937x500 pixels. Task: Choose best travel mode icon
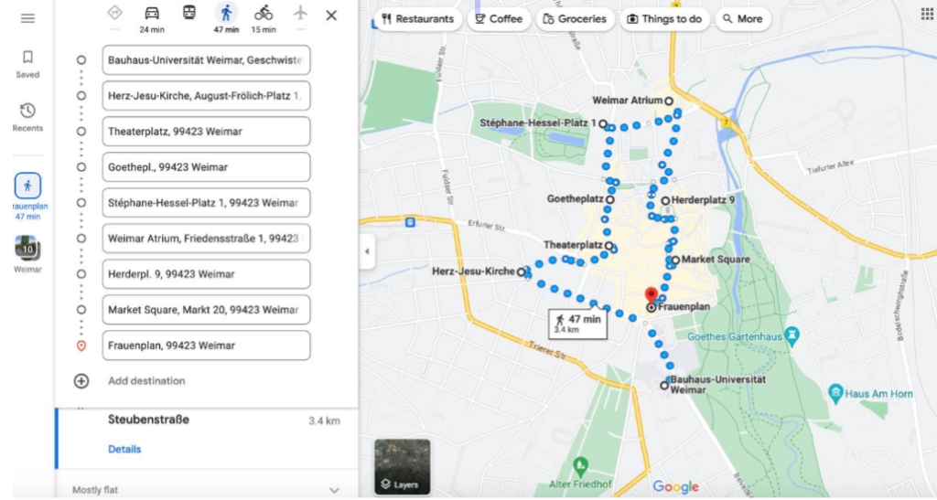pos(114,13)
